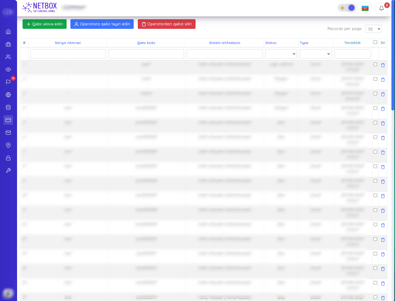
Task: Open the flag icon with 14 badge
Action: (x=8, y=82)
